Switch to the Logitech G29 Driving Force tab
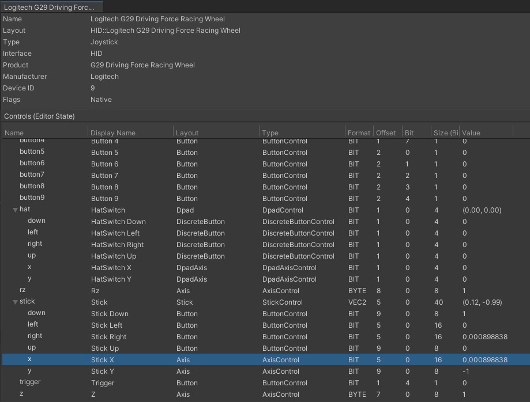The width and height of the screenshot is (530, 402). (x=51, y=7)
